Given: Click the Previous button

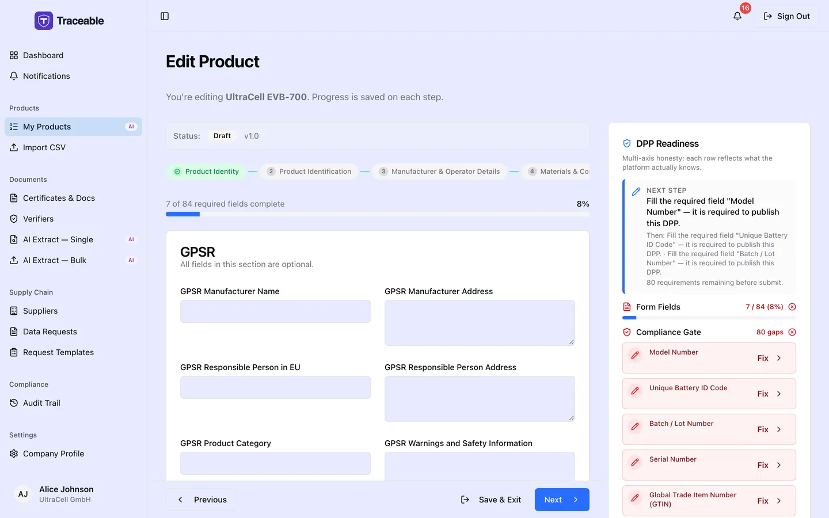Looking at the screenshot, I should point(202,500).
